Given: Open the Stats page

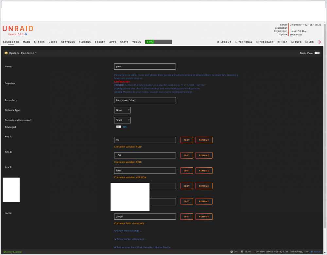Looking at the screenshot, I should pos(124,42).
